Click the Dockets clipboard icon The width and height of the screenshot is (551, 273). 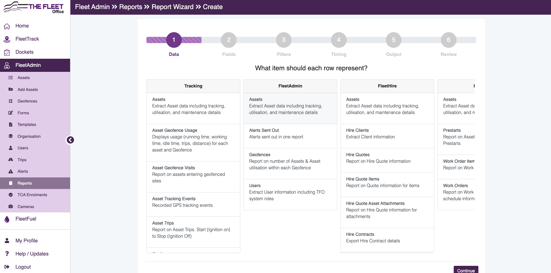(7, 52)
